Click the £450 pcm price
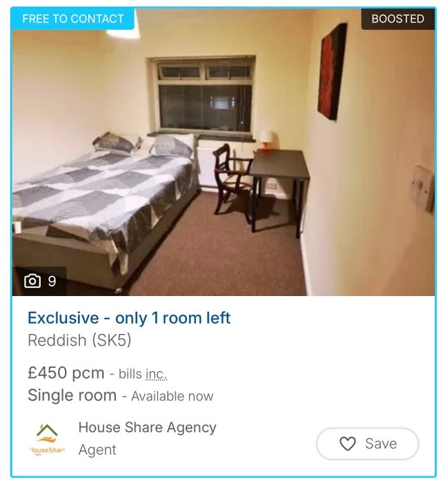Screen dimensions: 447x481 pos(66,373)
